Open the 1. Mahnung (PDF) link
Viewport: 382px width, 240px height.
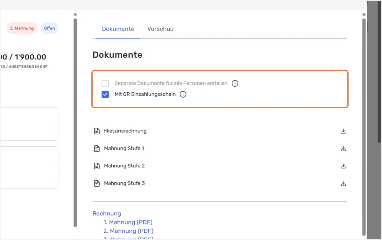tap(128, 222)
